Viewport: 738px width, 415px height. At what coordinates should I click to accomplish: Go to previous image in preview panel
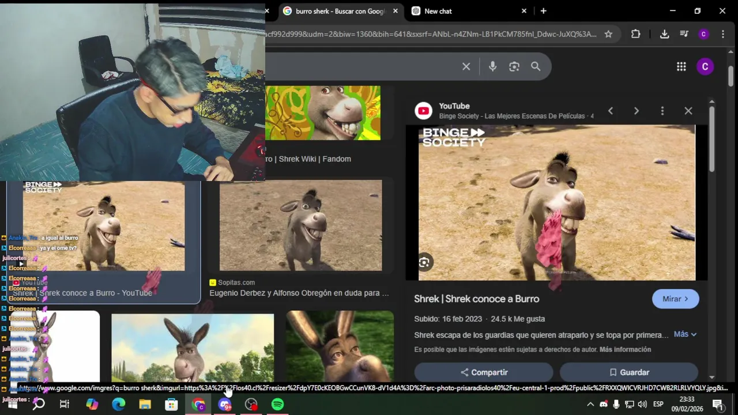point(610,111)
